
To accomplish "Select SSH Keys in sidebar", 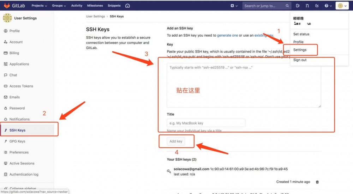I will pyautogui.click(x=17, y=130).
